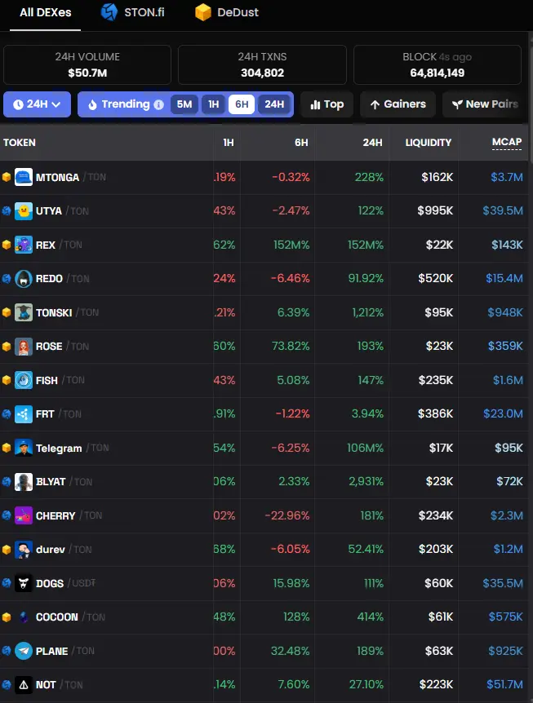Click REX 24H change 152M%
Screen dimensions: 533x703
tap(366, 245)
